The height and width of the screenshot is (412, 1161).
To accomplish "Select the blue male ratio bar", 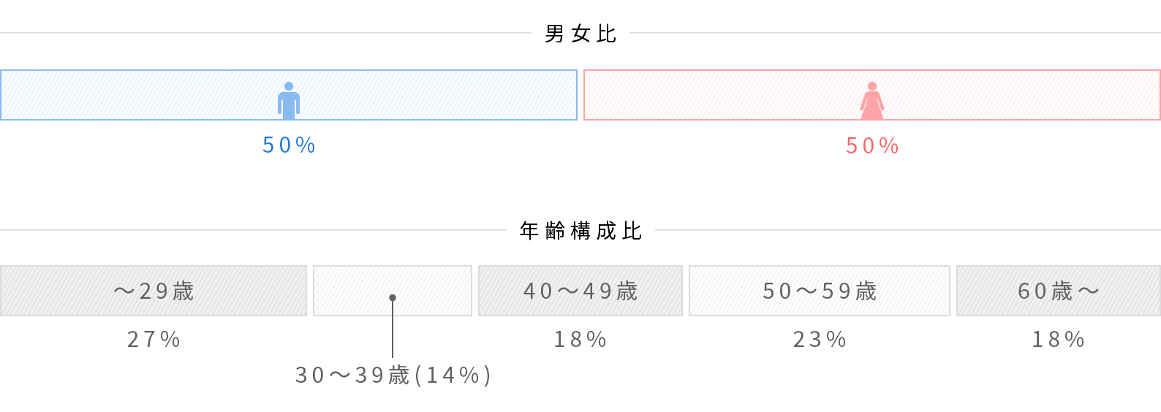I will pos(289,95).
